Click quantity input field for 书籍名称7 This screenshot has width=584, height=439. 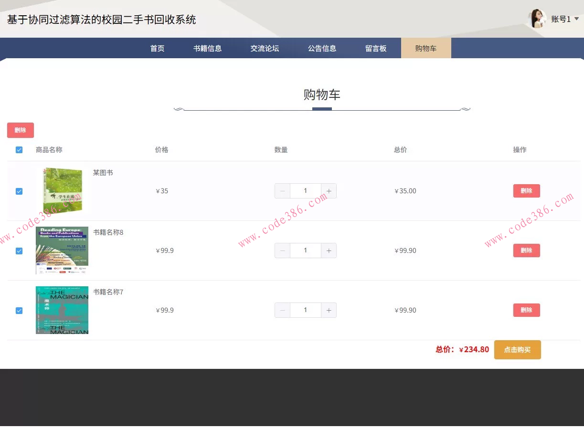coord(306,310)
